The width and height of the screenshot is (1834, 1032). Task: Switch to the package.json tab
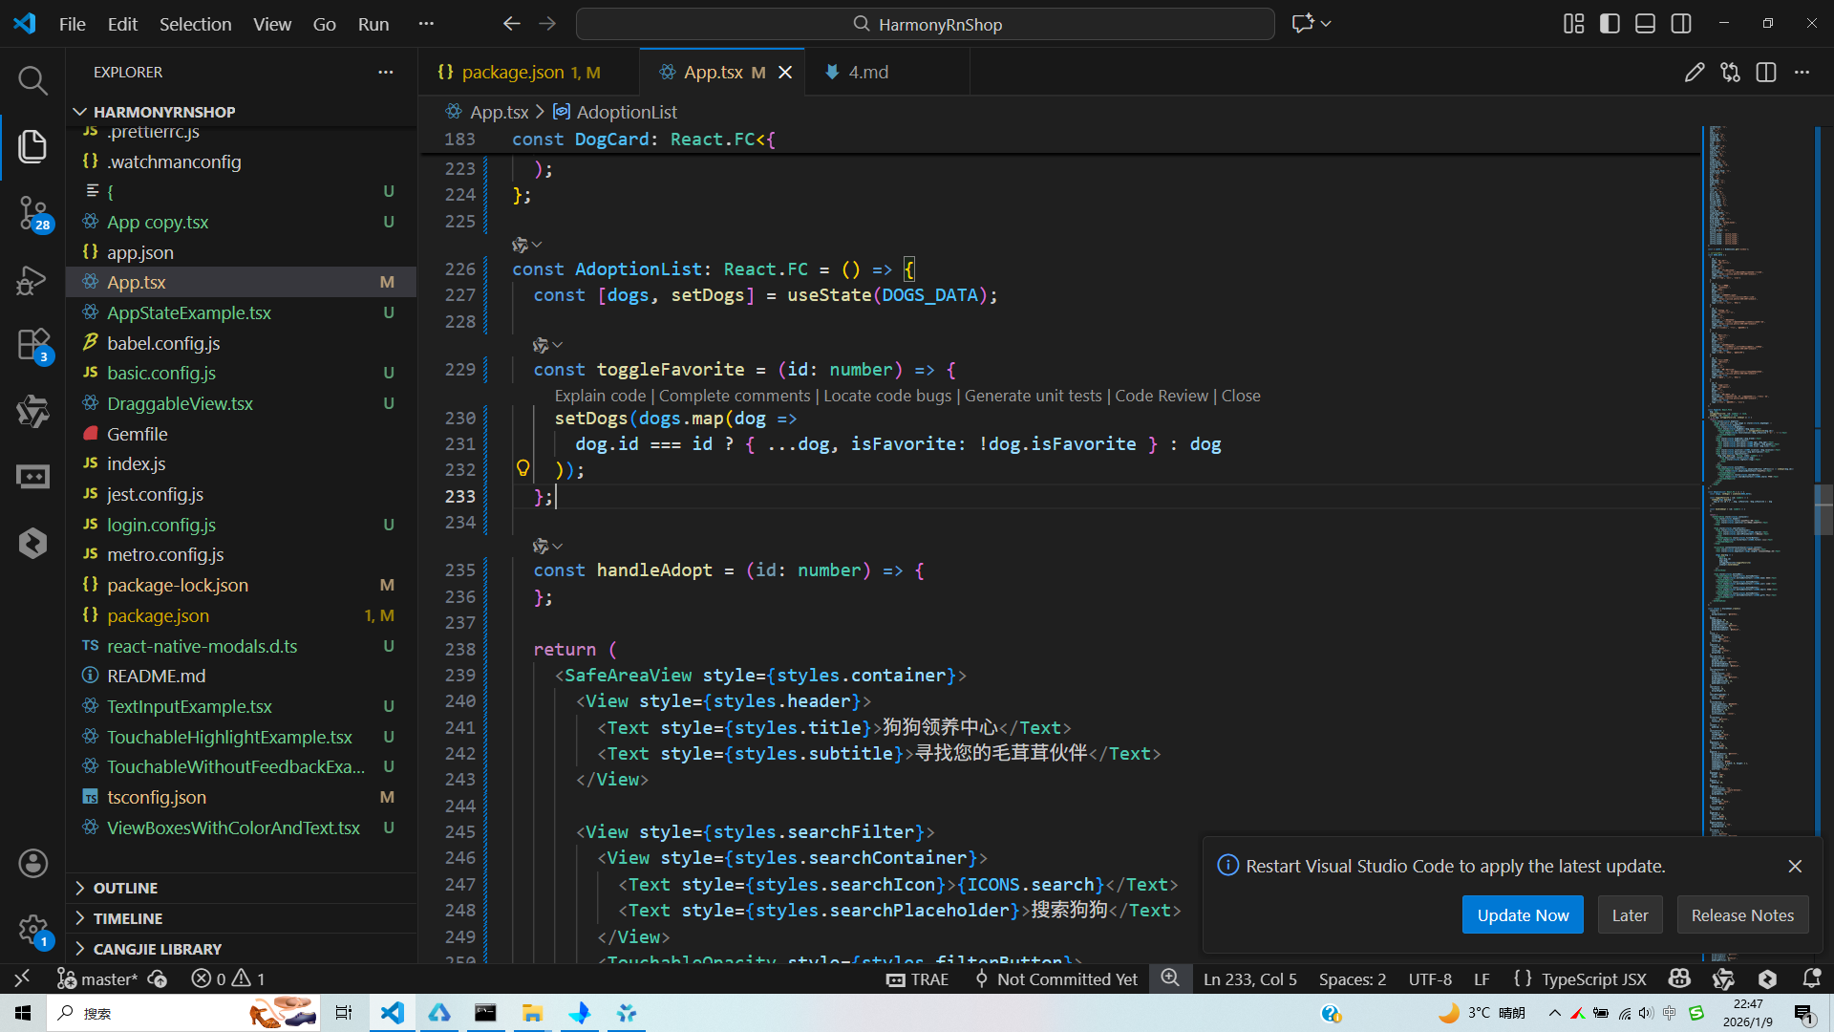pyautogui.click(x=513, y=73)
